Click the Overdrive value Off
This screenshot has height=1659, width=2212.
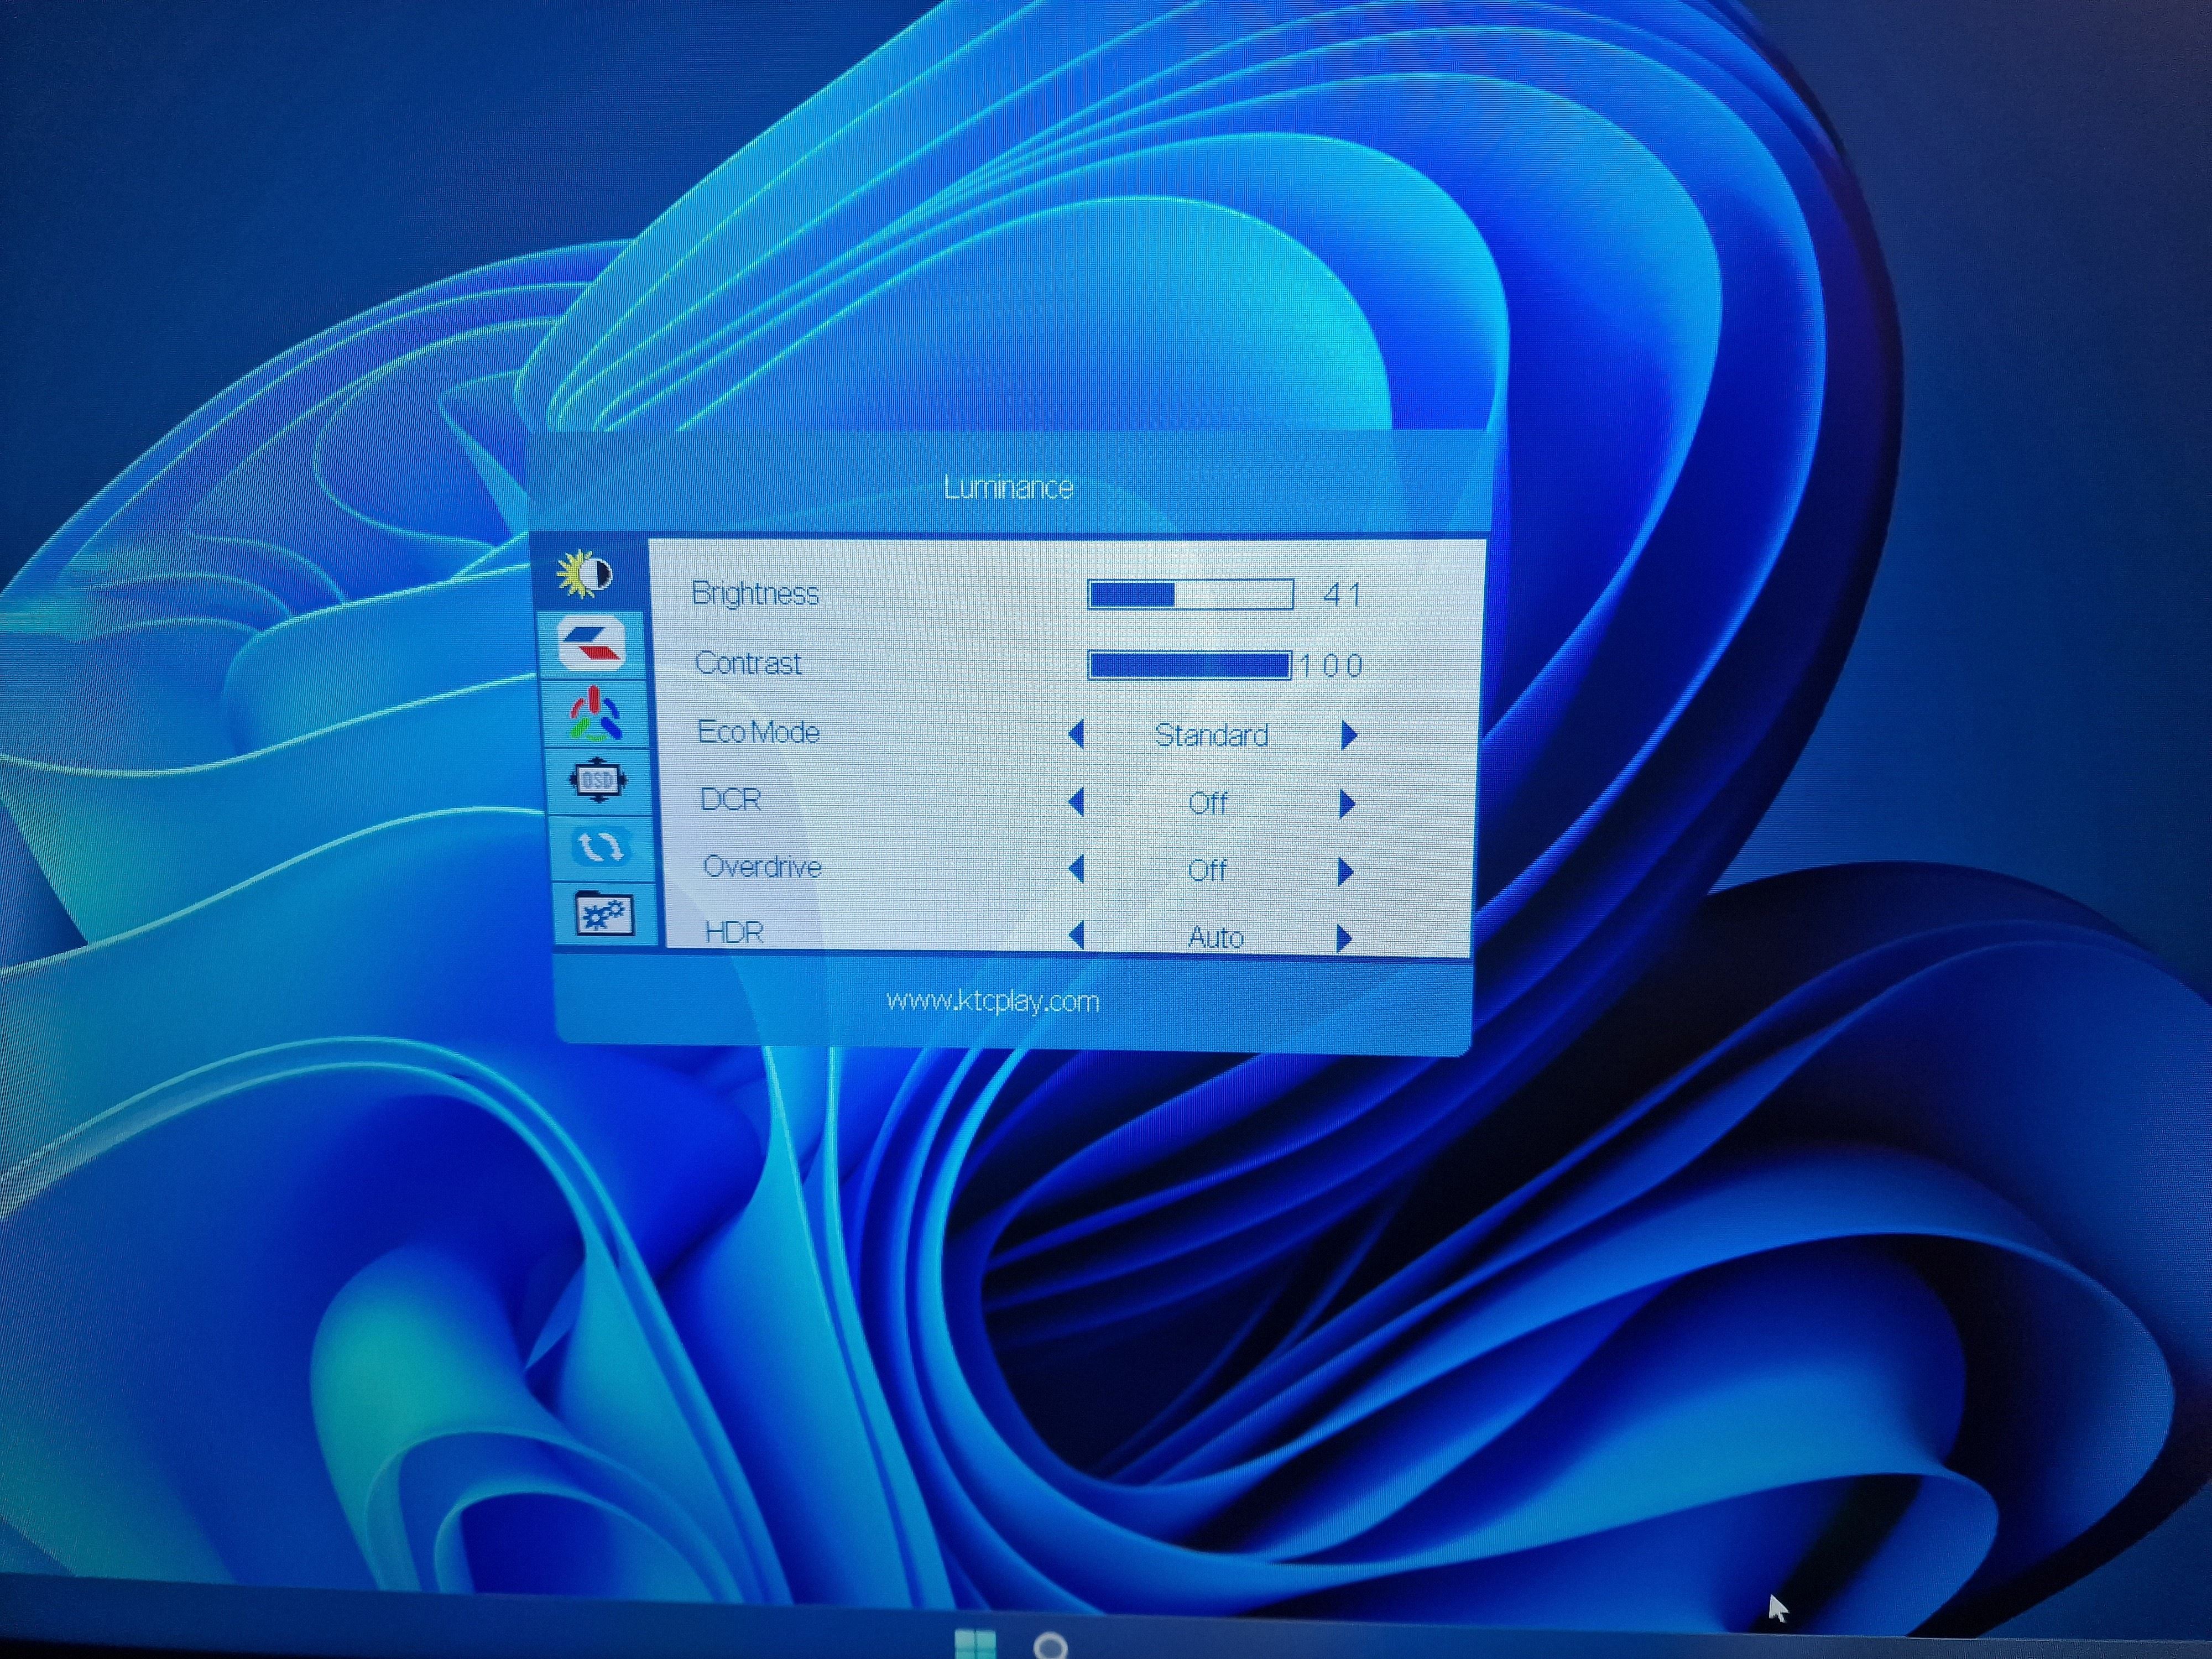pyautogui.click(x=1207, y=870)
